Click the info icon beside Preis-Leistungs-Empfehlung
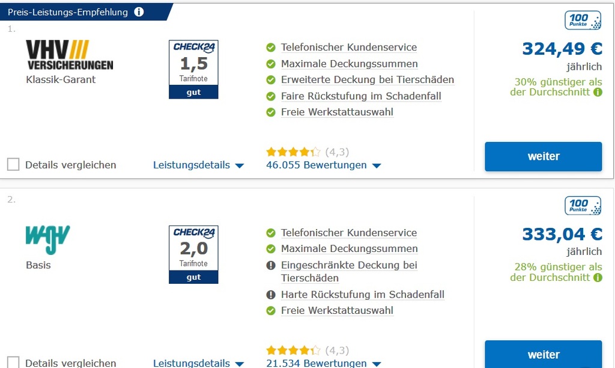615x368 pixels. 139,12
